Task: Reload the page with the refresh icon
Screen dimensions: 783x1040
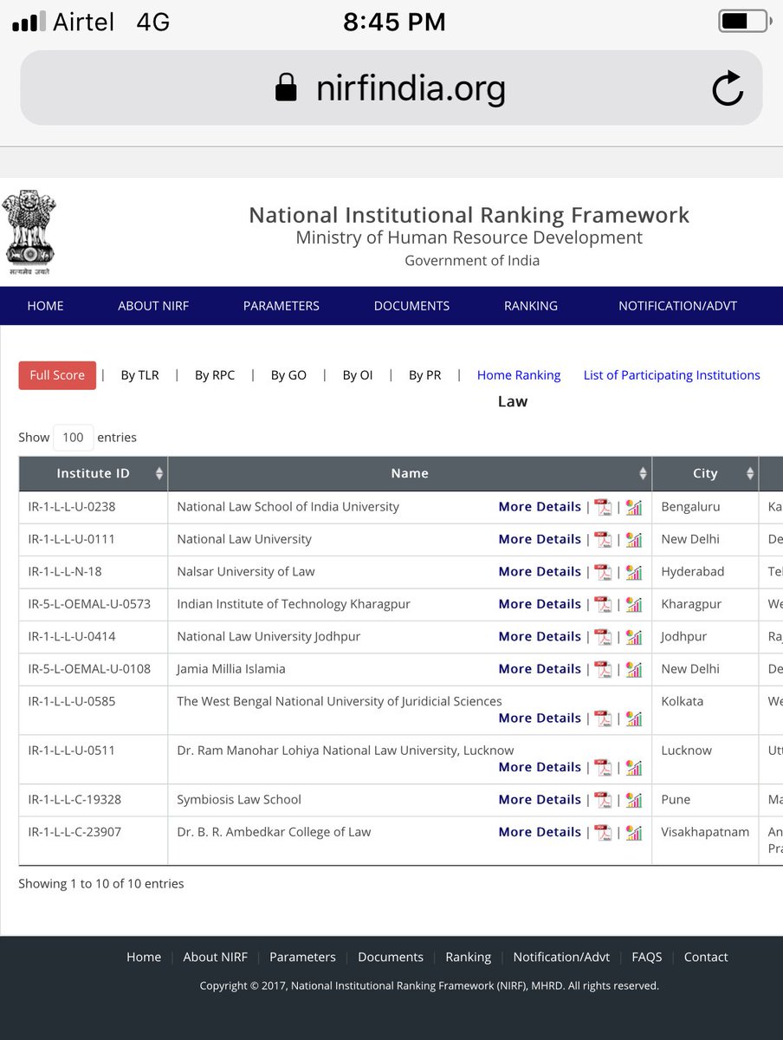Action: (727, 88)
